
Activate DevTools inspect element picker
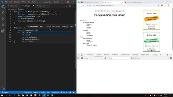click(x=78, y=55)
